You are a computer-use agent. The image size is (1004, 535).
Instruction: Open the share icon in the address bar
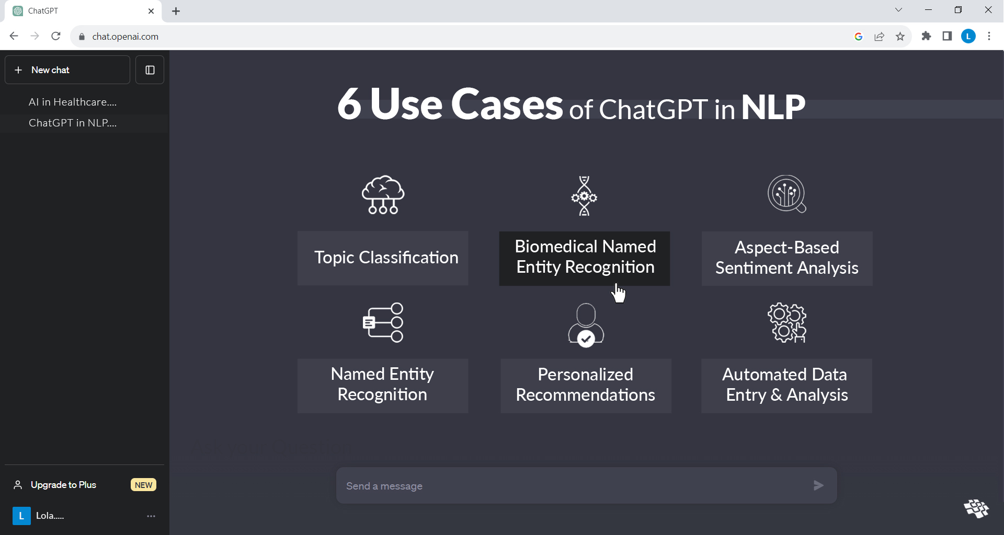880,36
